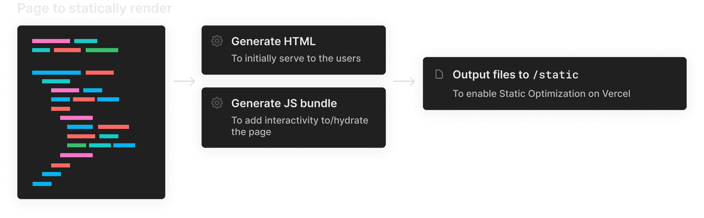Click the last blue bar at the code bottom
The width and height of the screenshot is (704, 218).
click(x=42, y=184)
